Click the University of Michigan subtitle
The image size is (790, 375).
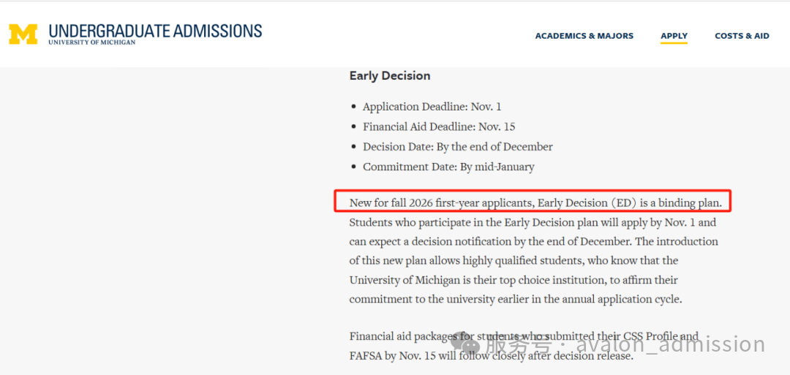[x=92, y=43]
